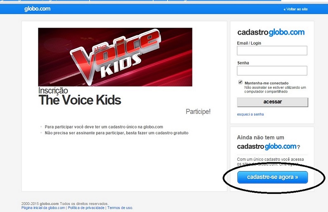Click The Voice Kids banner image
Screen dimensions: 328x212
tap(115, 57)
